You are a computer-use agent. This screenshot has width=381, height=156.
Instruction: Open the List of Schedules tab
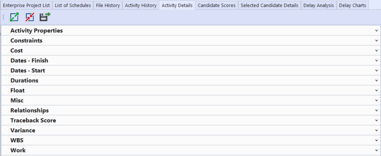point(73,6)
